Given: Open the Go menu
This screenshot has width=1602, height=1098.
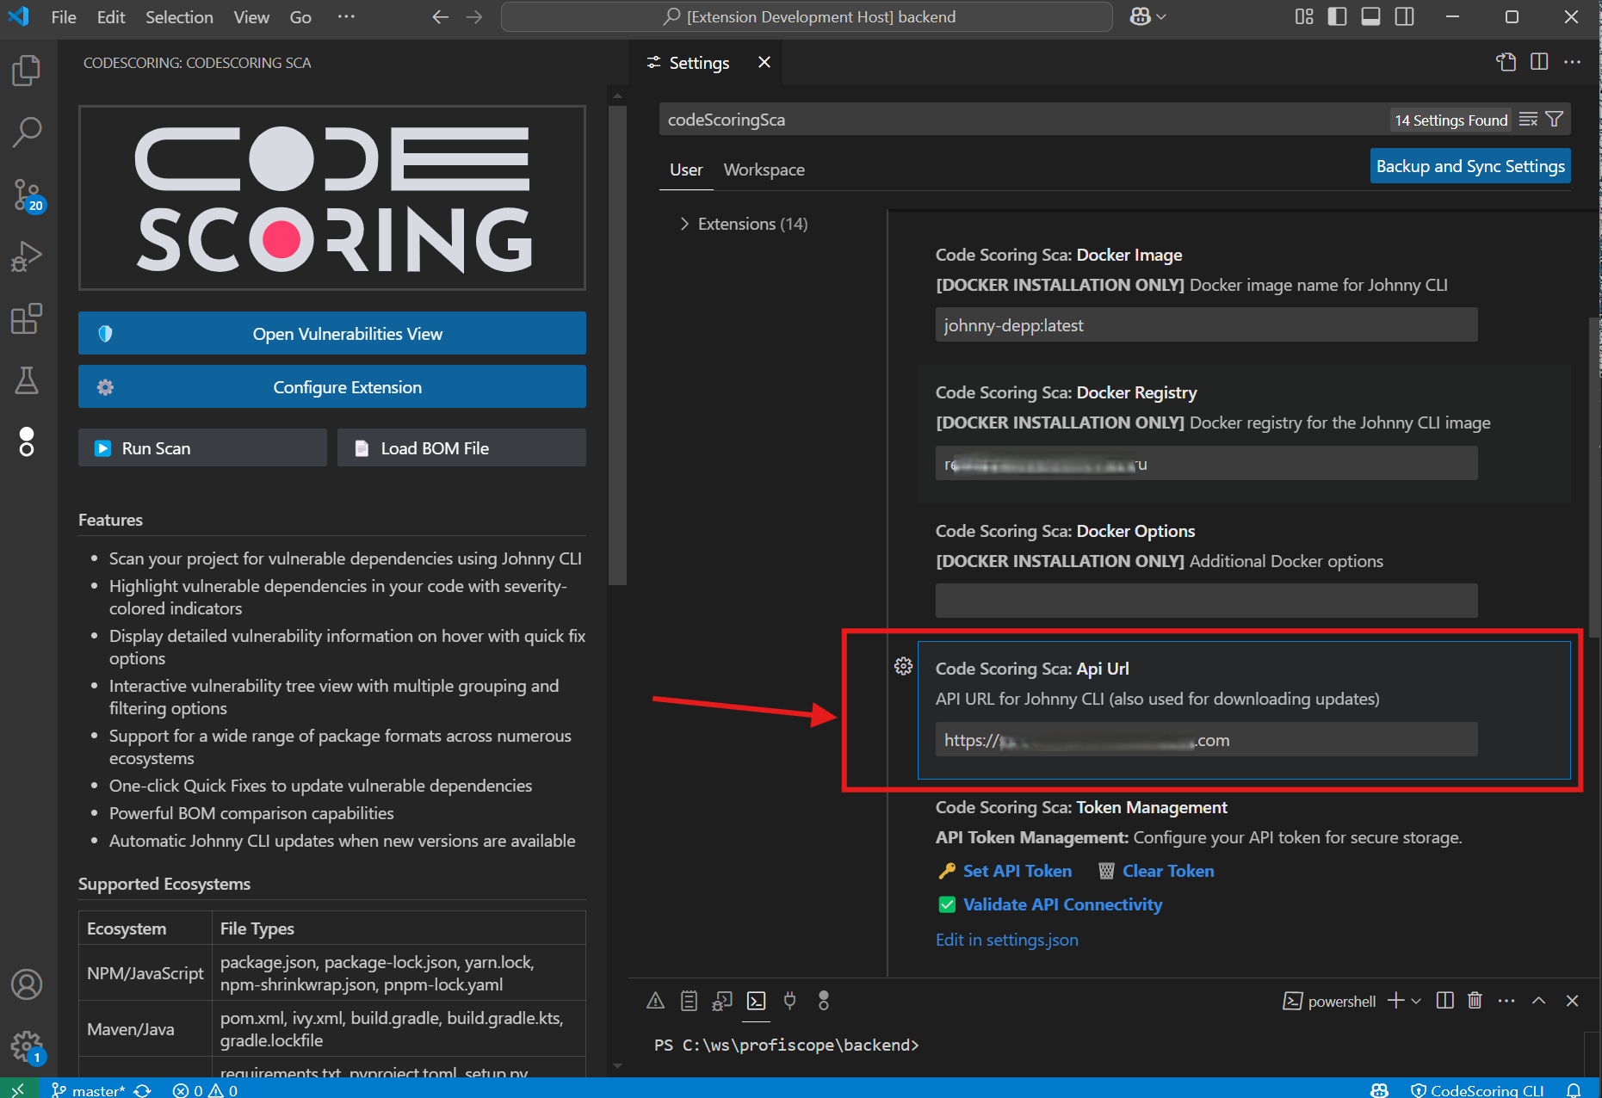Looking at the screenshot, I should 300,16.
